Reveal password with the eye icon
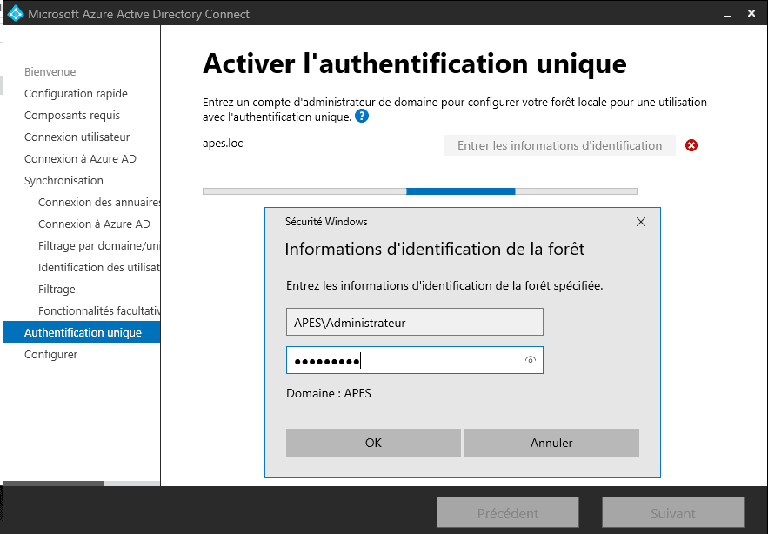This screenshot has width=768, height=534. 530,360
